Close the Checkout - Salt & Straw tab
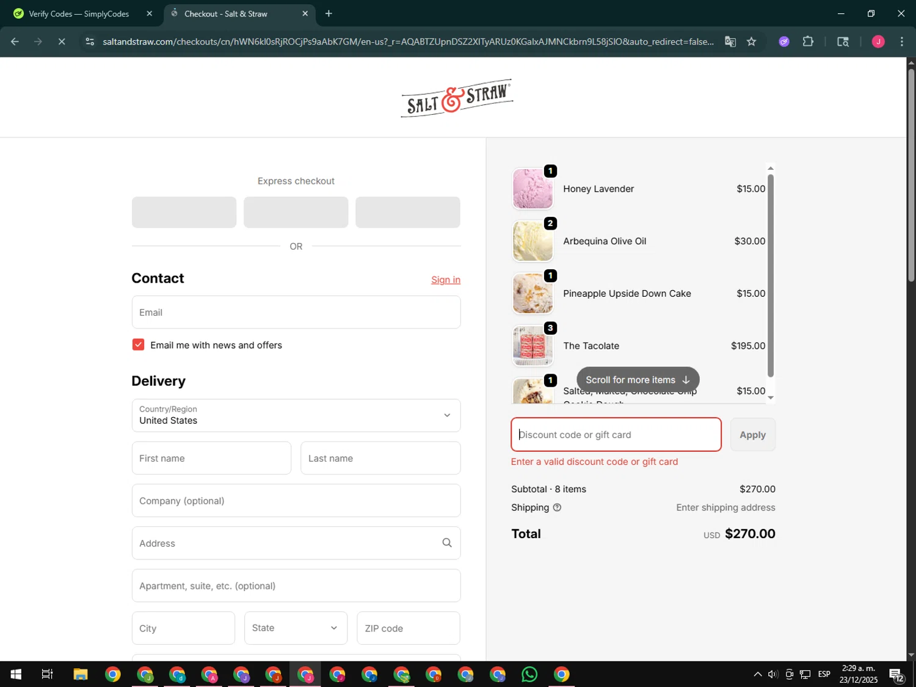The width and height of the screenshot is (916, 687). (305, 13)
